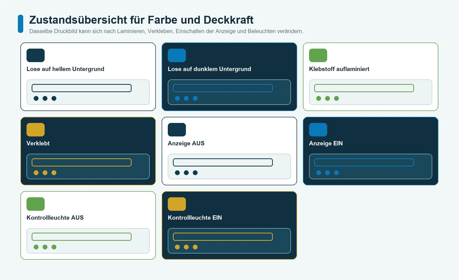The width and height of the screenshot is (459, 280).
Task: Click the blue outlined bar in 'Lose auf dunklem Untergrund' card
Action: point(223,88)
